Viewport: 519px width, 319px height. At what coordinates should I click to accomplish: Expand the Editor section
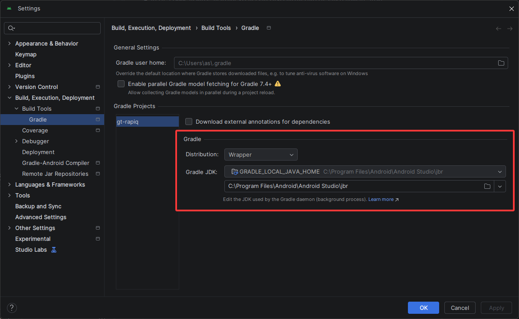pos(9,65)
